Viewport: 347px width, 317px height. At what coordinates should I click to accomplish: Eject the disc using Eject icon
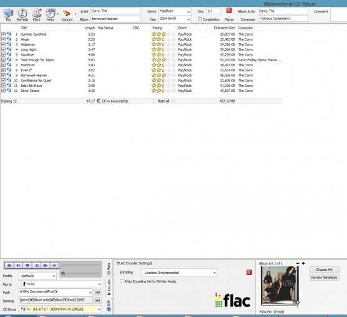[37, 14]
